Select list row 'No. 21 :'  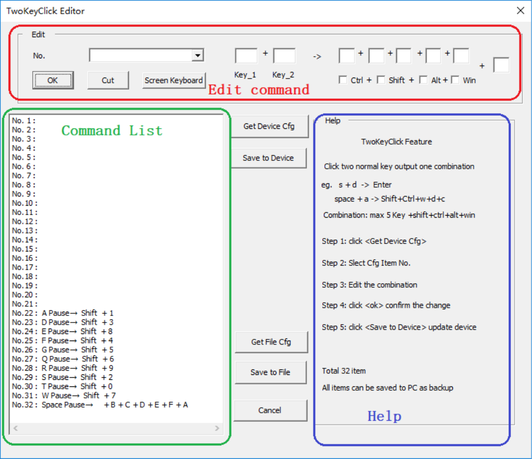116,304
